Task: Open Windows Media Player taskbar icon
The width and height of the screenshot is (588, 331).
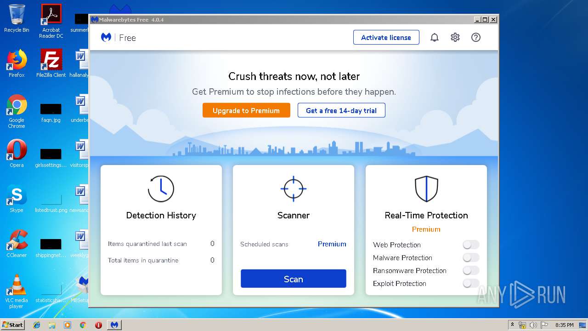Action: 68,325
